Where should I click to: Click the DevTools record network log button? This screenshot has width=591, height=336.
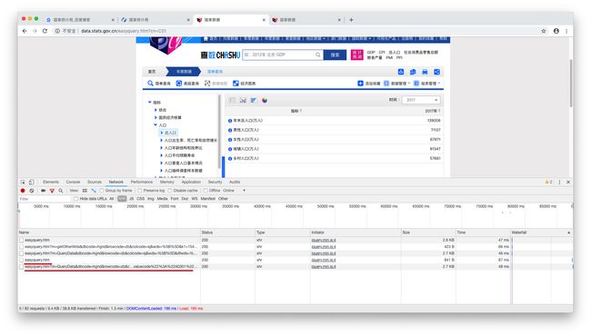[x=23, y=191]
